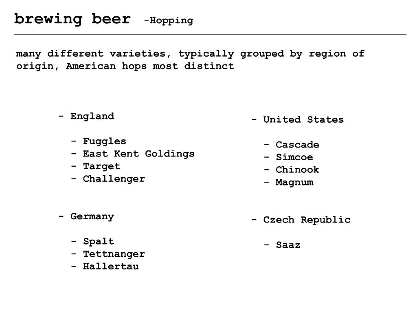Click the "United States" region heading
The width and height of the screenshot is (417, 313).
pos(303,119)
